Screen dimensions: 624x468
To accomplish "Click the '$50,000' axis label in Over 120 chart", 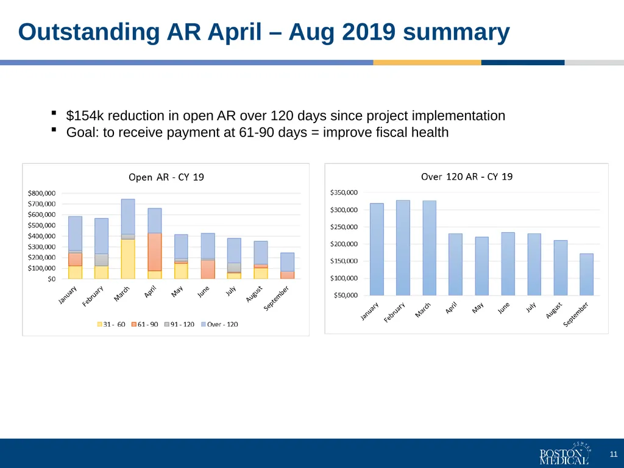I will (346, 296).
